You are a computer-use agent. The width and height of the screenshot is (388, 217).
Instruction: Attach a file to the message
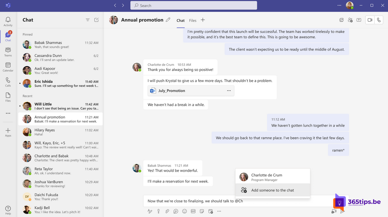[167, 211]
